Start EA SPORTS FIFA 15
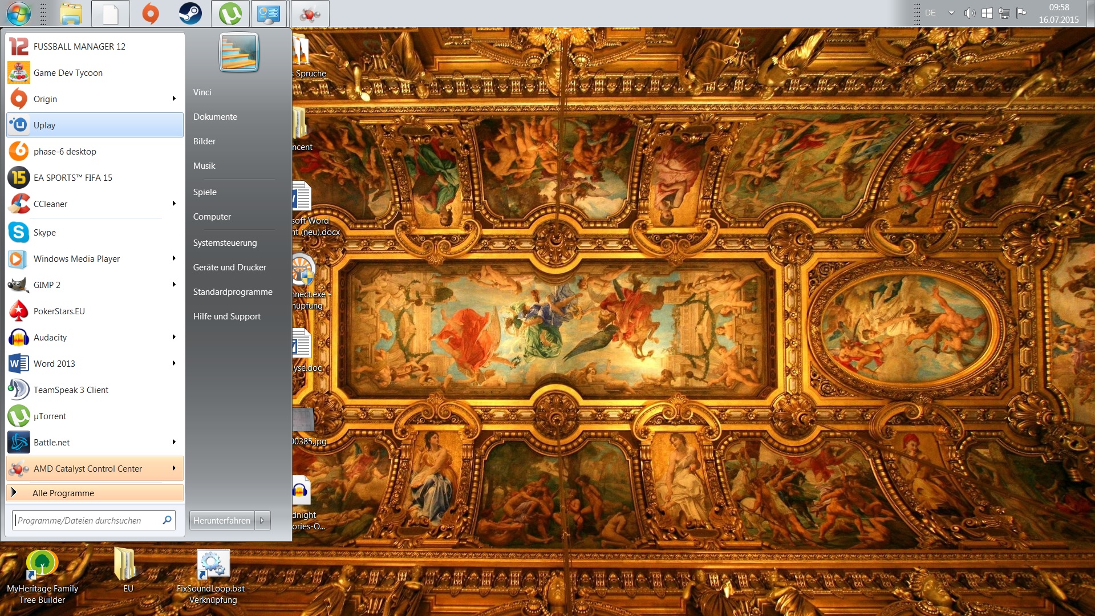The width and height of the screenshot is (1095, 616). pyautogui.click(x=95, y=178)
